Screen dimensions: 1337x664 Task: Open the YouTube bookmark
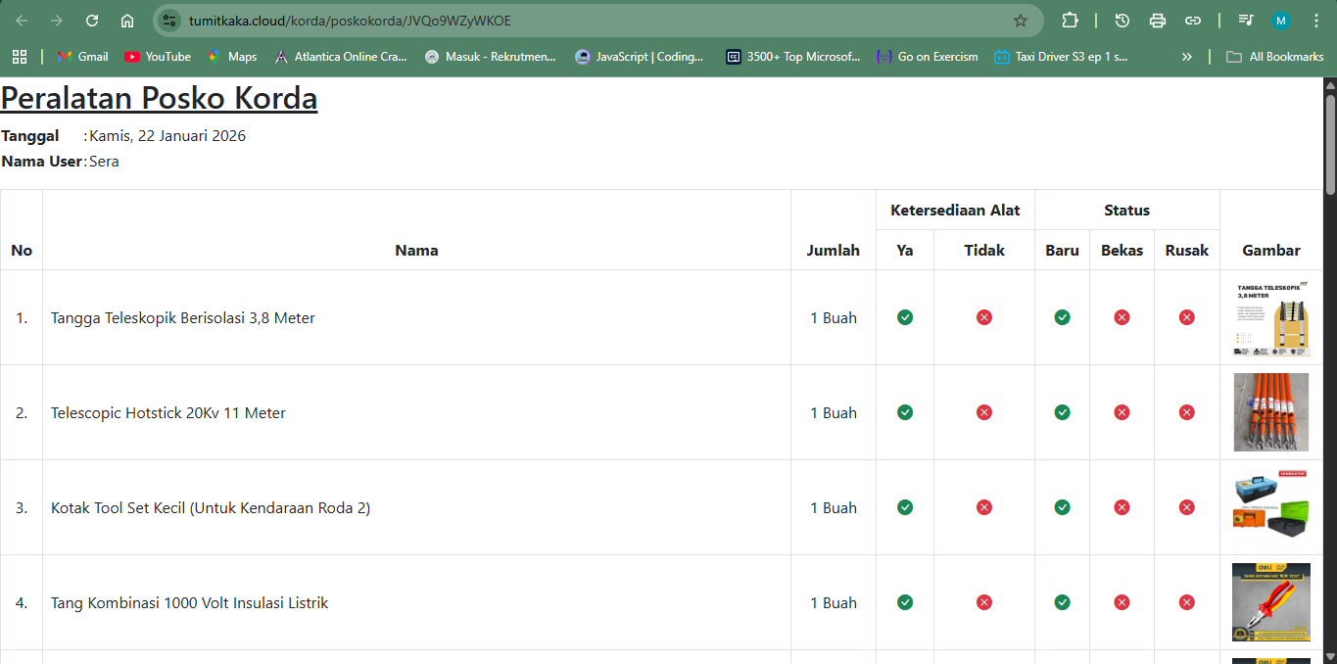click(158, 57)
